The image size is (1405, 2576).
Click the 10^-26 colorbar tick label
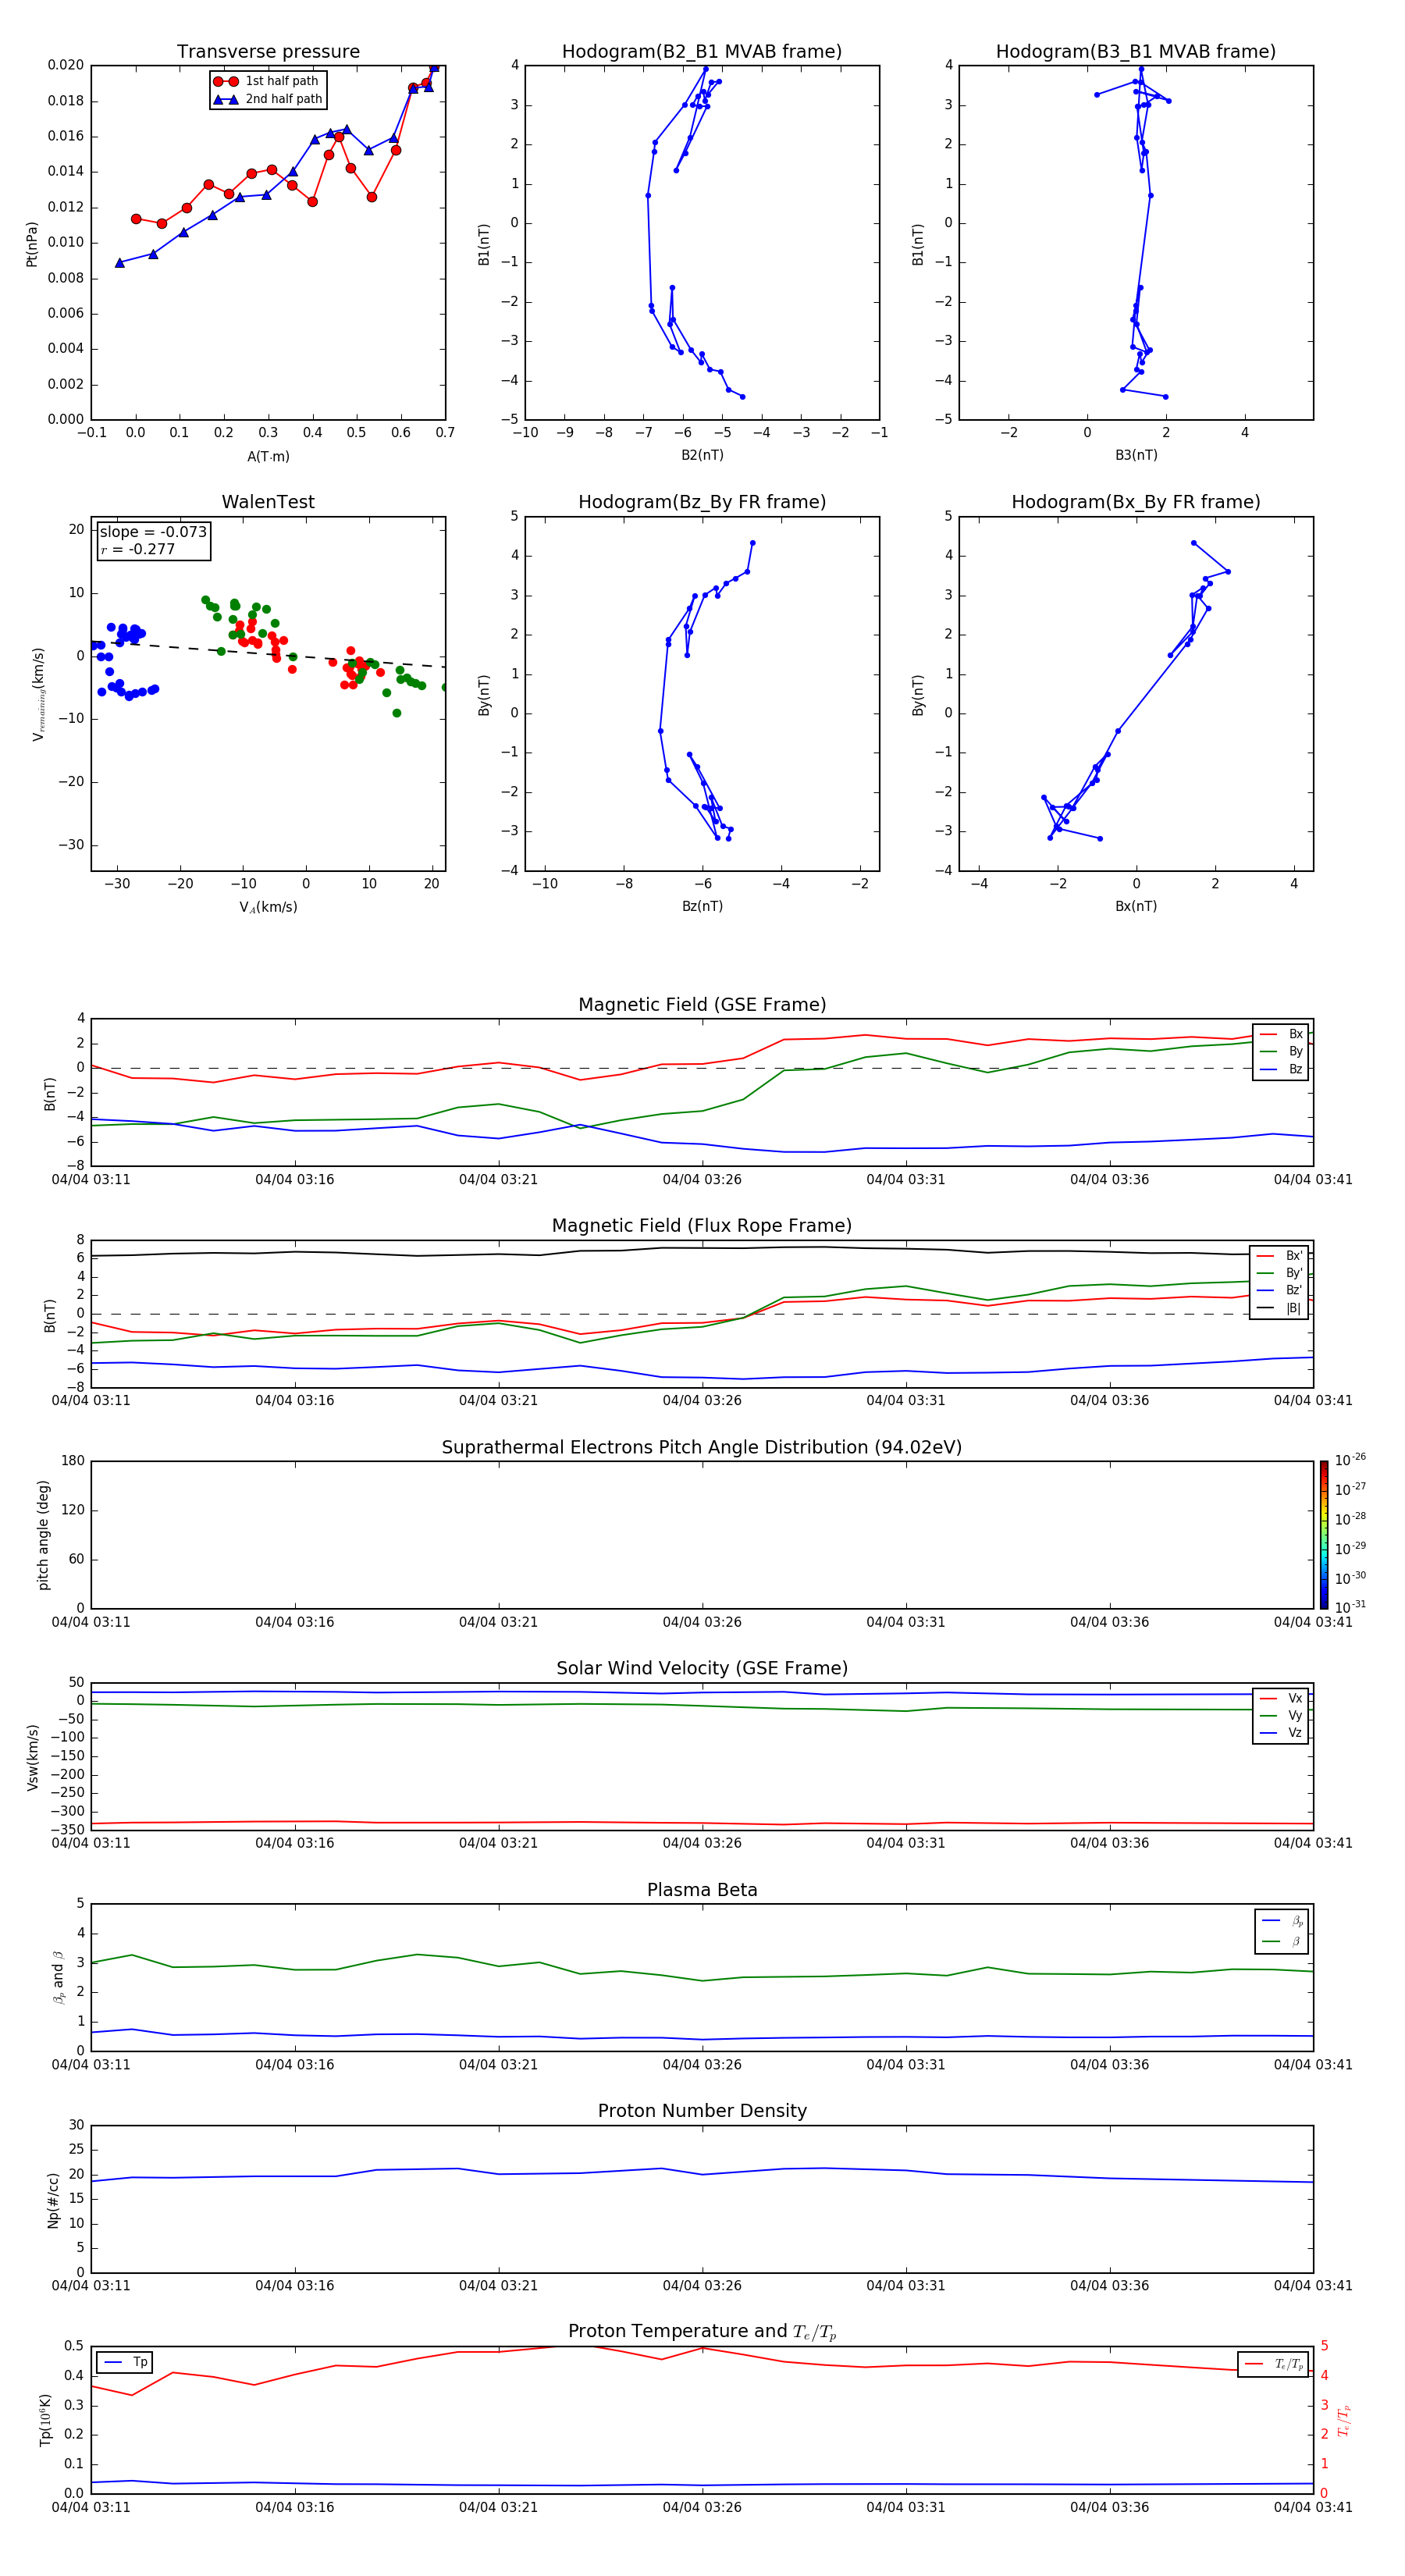[1350, 1460]
